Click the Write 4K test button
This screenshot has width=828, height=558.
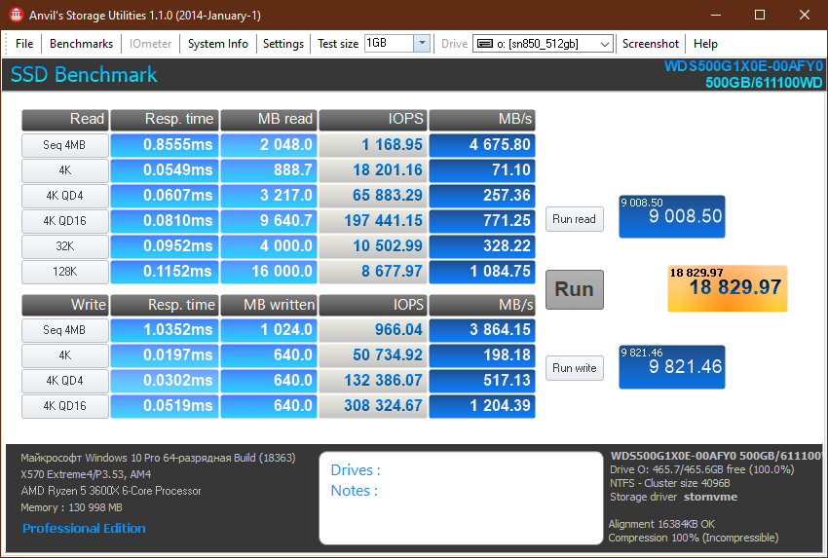[65, 355]
